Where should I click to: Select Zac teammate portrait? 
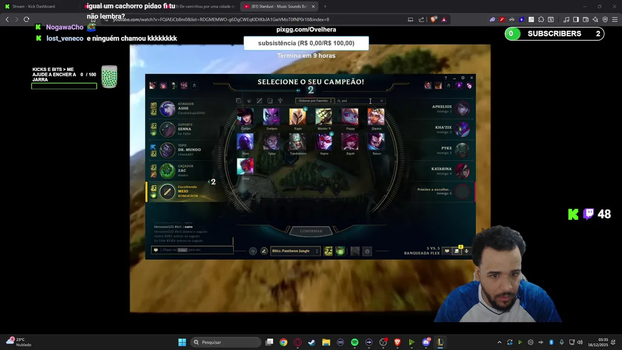coord(167,171)
